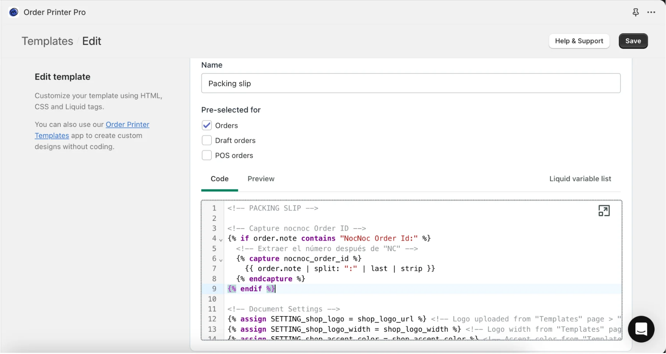The height and width of the screenshot is (354, 666).
Task: Open the chat support bubble
Action: (x=641, y=329)
